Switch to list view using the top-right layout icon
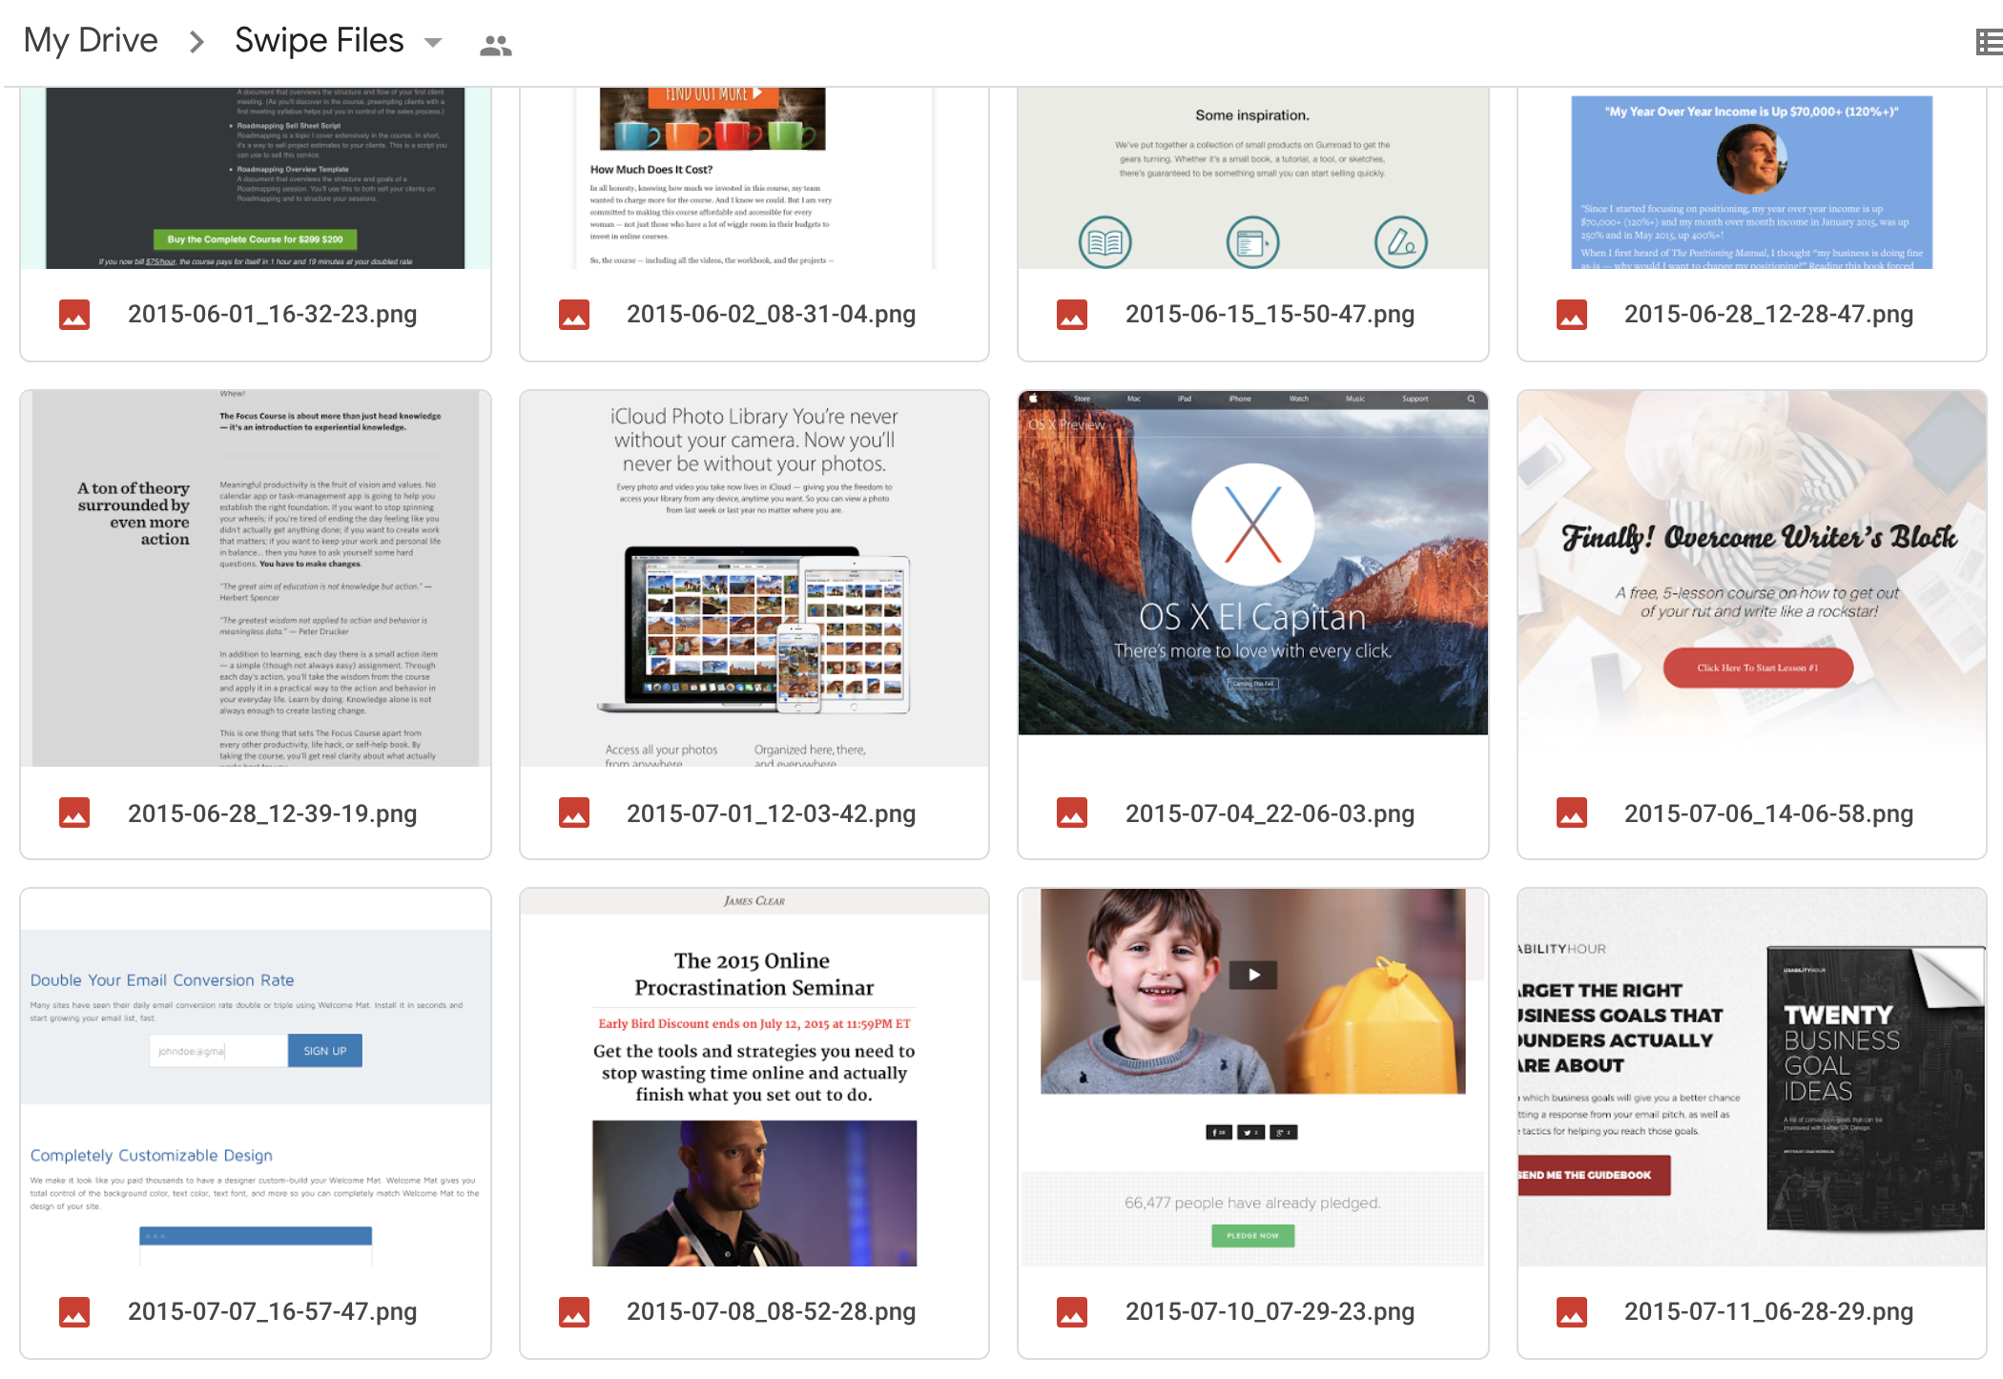 pyautogui.click(x=1991, y=40)
